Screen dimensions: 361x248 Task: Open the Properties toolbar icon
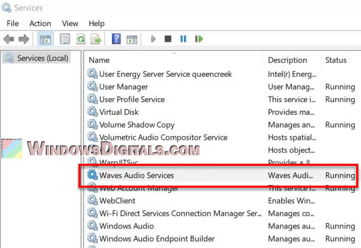click(65, 39)
